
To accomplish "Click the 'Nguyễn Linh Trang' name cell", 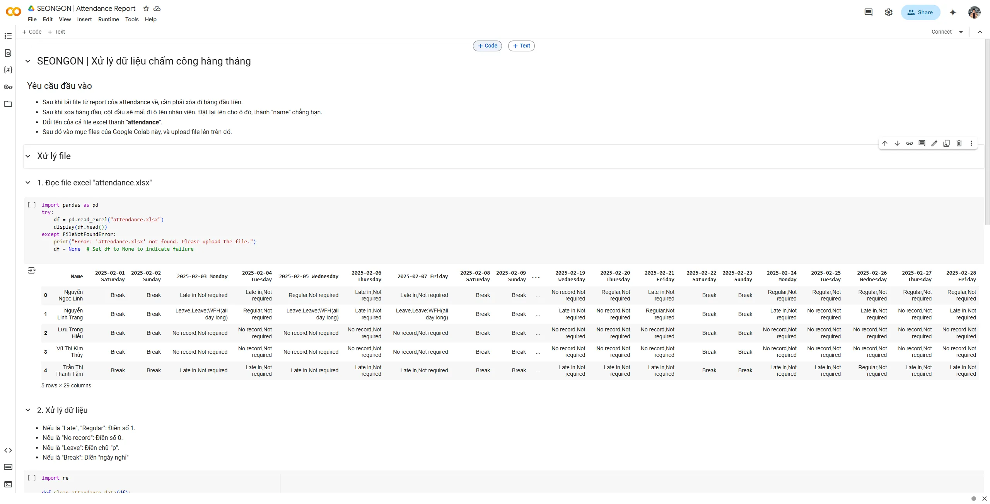I will click(x=70, y=314).
